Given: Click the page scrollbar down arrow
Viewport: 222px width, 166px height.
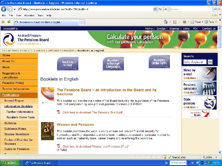Looking at the screenshot, I should 220,152.
